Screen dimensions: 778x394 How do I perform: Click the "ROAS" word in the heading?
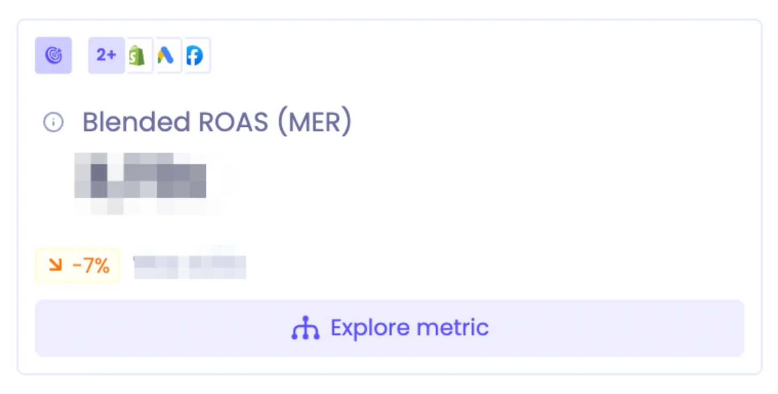[233, 122]
